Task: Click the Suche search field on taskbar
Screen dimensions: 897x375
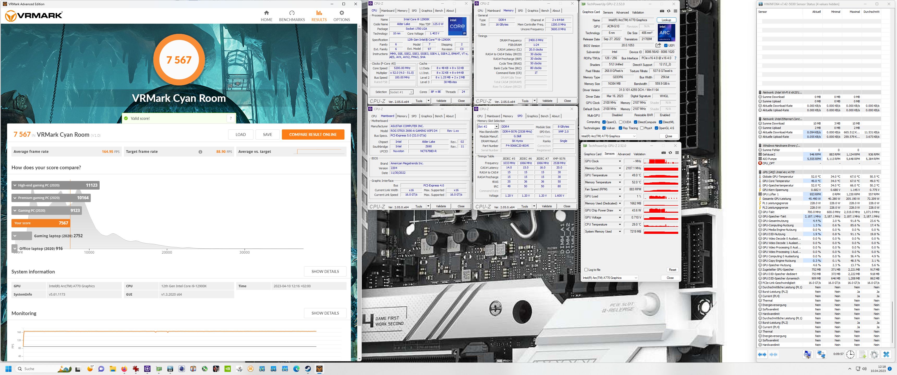Action: click(x=44, y=369)
